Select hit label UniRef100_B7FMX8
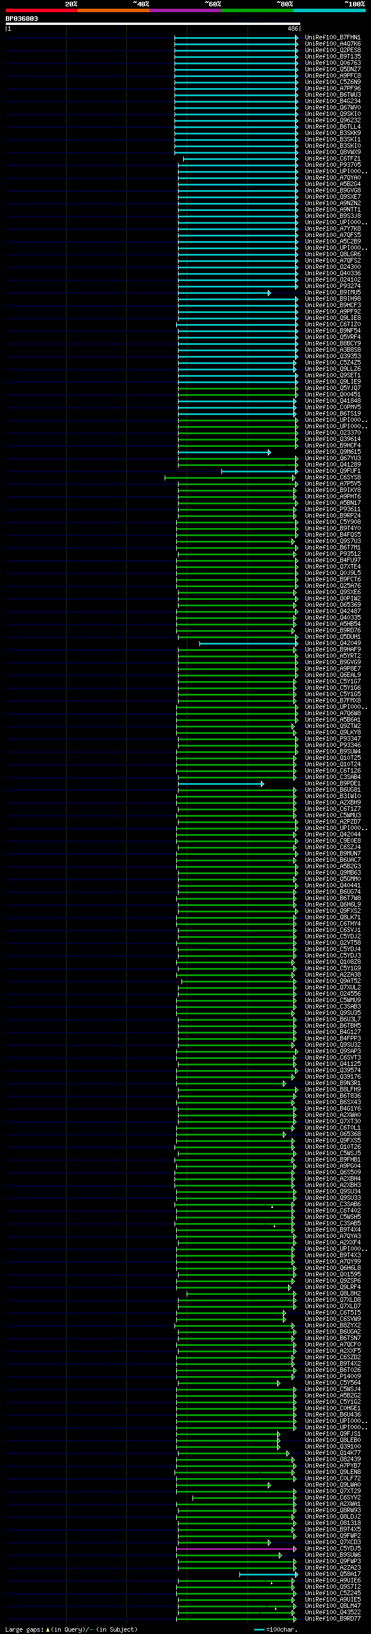The width and height of the screenshot is (371, 1634). [333, 701]
